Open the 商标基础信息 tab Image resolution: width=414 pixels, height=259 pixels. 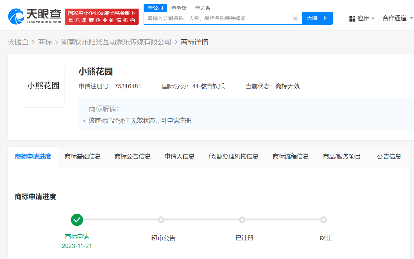(x=83, y=156)
